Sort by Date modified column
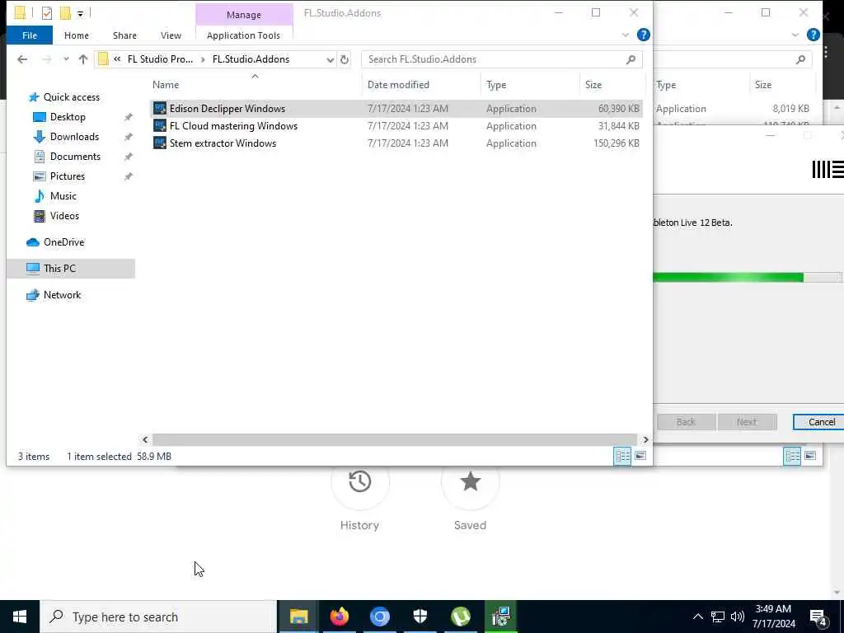This screenshot has width=844, height=633. pyautogui.click(x=398, y=85)
